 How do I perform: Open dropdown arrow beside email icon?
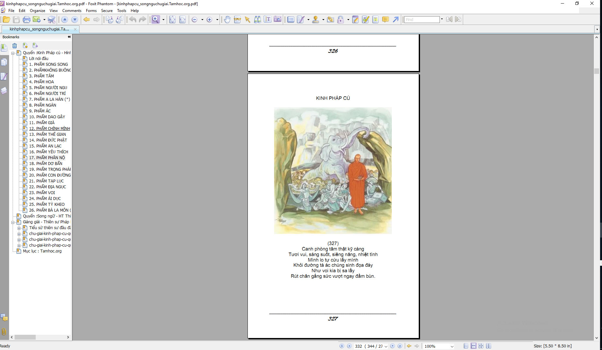44,20
